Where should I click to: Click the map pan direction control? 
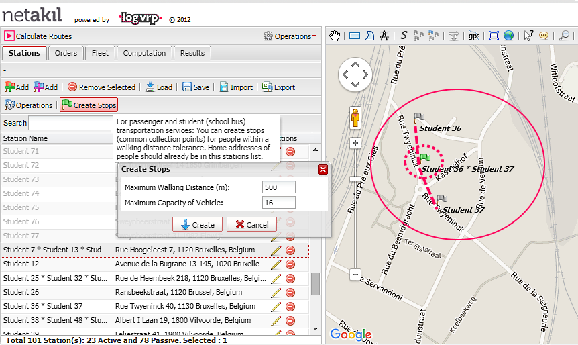point(355,75)
